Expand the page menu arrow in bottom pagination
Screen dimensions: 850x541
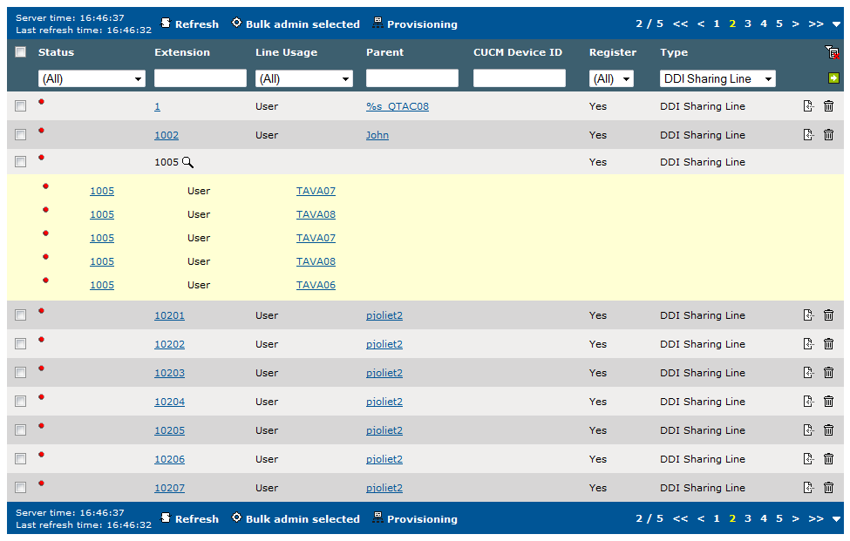click(836, 519)
